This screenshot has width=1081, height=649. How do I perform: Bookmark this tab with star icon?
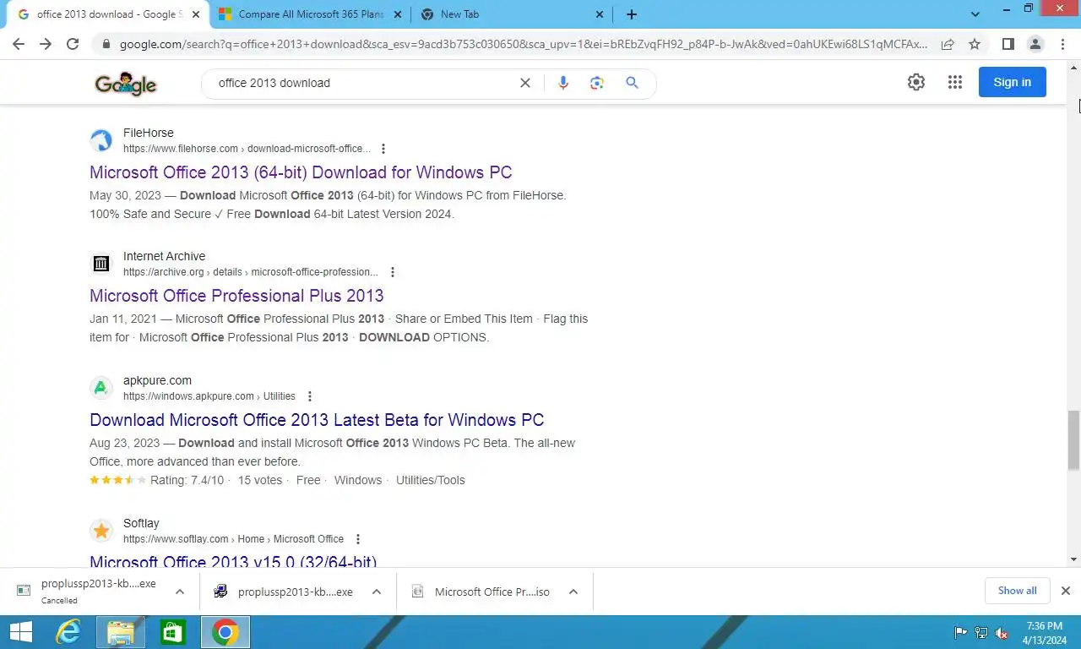975,44
